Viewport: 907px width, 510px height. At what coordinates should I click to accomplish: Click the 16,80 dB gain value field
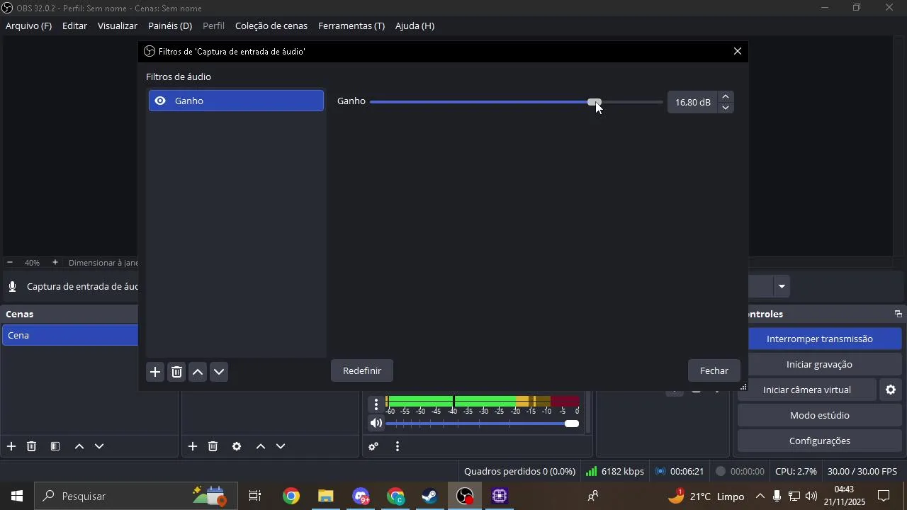click(692, 102)
